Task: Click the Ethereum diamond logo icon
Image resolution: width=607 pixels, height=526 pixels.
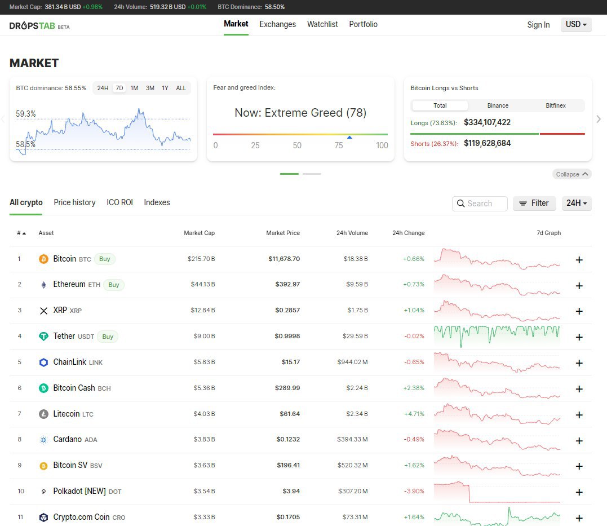Action: pyautogui.click(x=43, y=285)
